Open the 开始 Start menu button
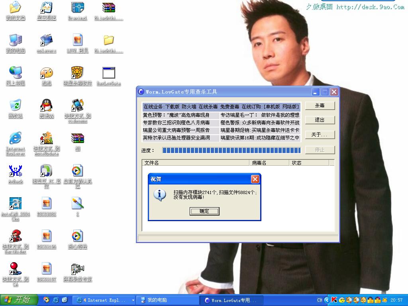Screen dimensions: 408x306 [19, 300]
